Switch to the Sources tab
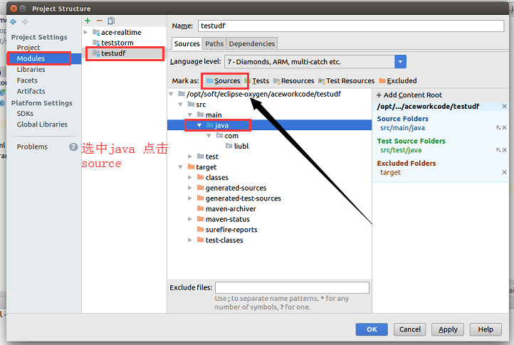This screenshot has height=345, width=514. pyautogui.click(x=187, y=44)
